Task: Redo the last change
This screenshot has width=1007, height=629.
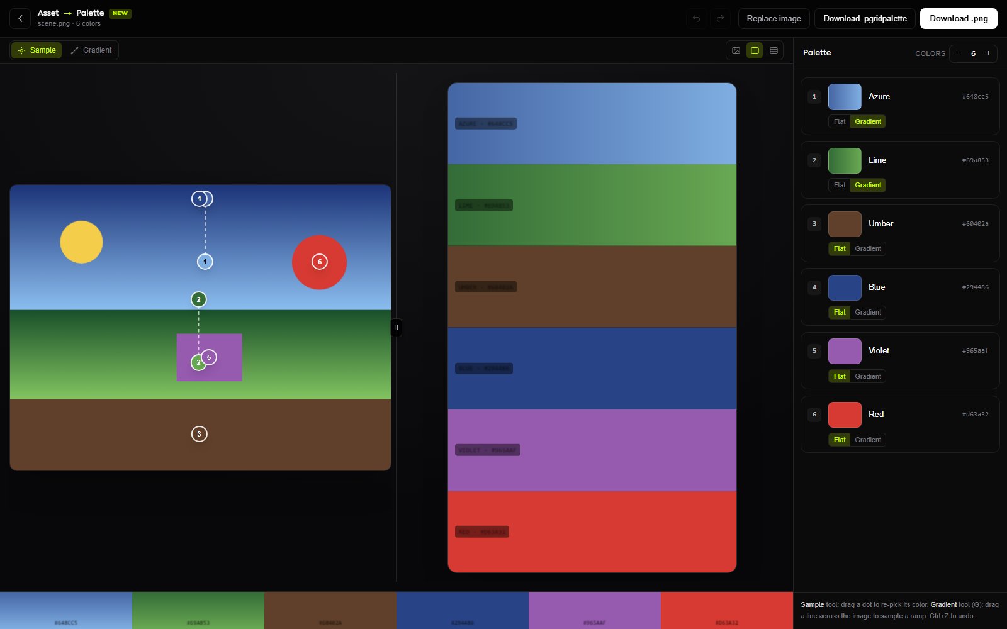Action: tap(720, 19)
